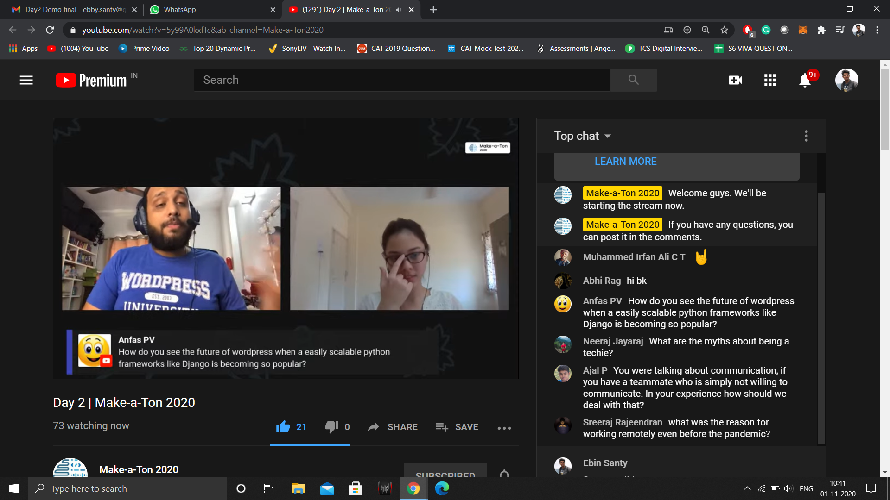Image resolution: width=890 pixels, height=500 pixels.
Task: Click the zoom magnifier in address bar
Action: point(706,30)
